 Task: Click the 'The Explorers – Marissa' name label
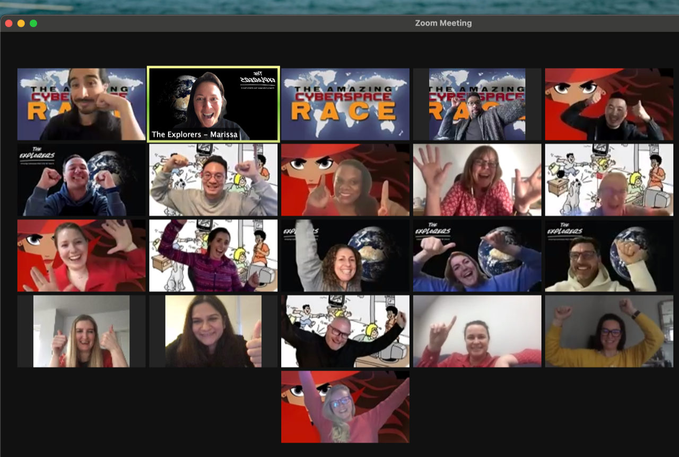[194, 135]
